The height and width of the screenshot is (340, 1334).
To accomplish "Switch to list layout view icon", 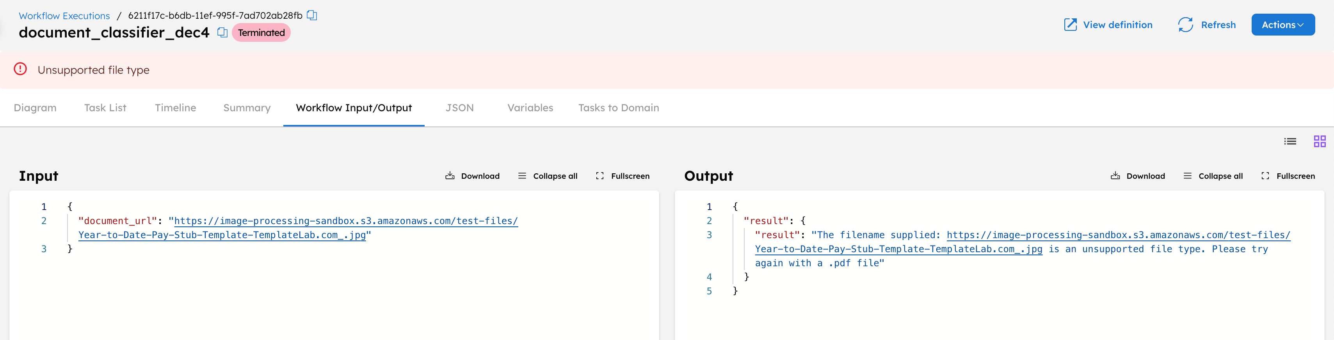I will click(x=1290, y=141).
